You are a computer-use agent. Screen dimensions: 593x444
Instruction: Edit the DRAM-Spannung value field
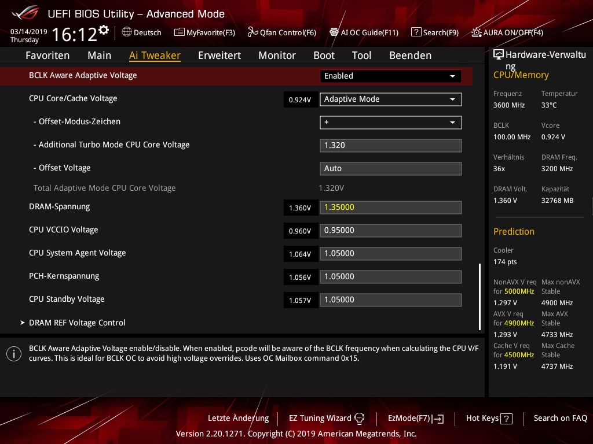point(391,208)
